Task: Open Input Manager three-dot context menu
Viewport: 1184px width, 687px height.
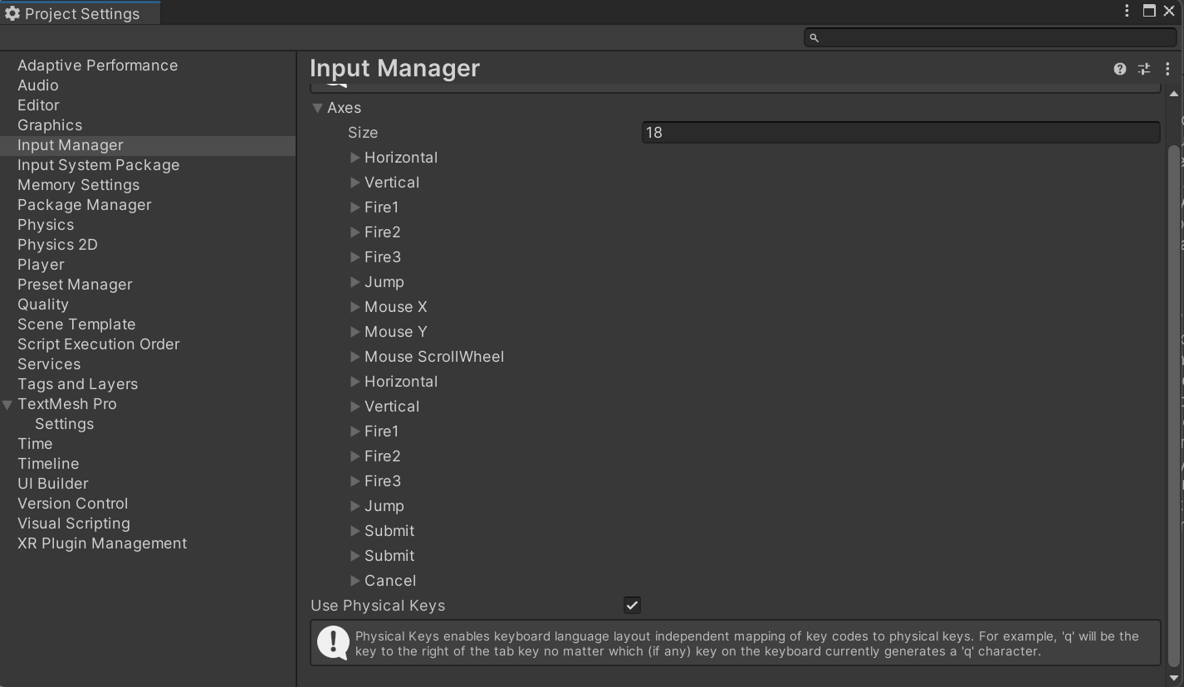Action: [x=1167, y=69]
